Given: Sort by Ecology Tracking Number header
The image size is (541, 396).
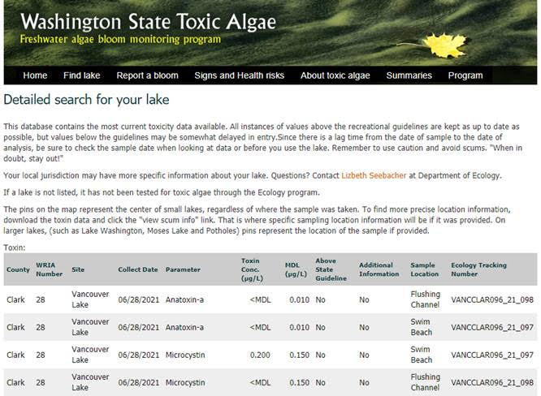Looking at the screenshot, I should pyautogui.click(x=479, y=269).
